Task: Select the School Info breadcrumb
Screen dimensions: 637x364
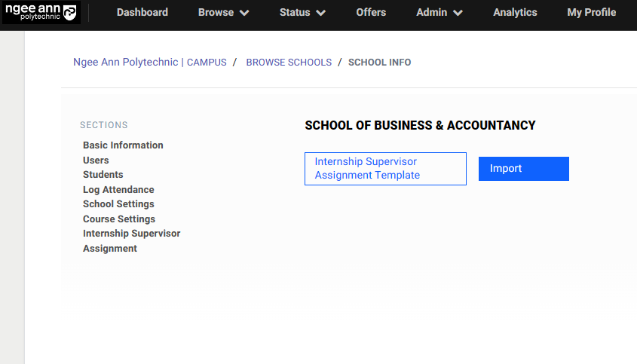Action: (379, 63)
